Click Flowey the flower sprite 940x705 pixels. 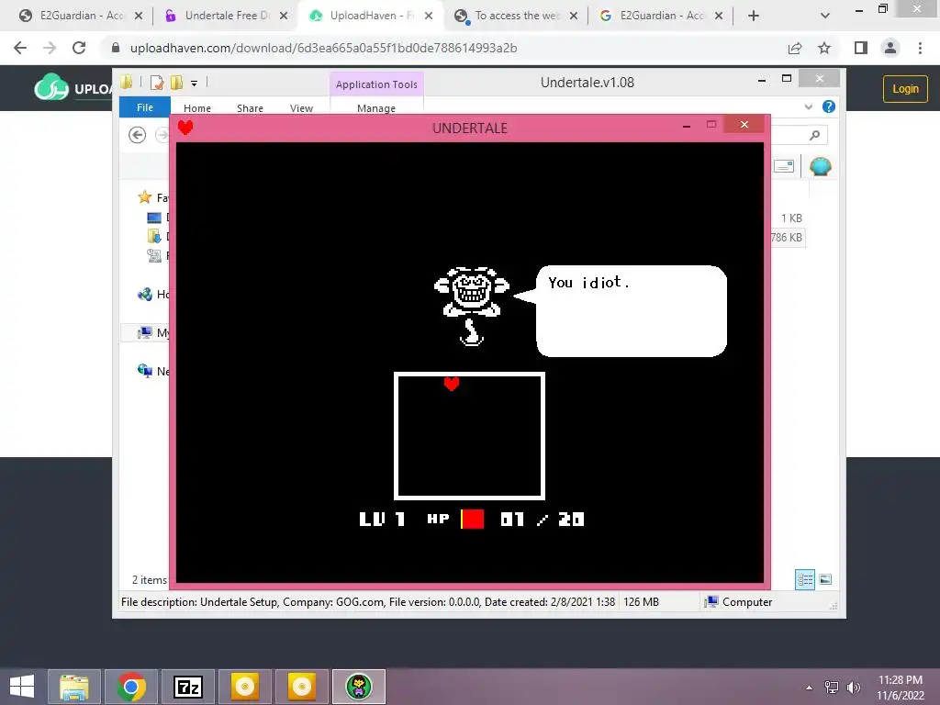pos(472,307)
